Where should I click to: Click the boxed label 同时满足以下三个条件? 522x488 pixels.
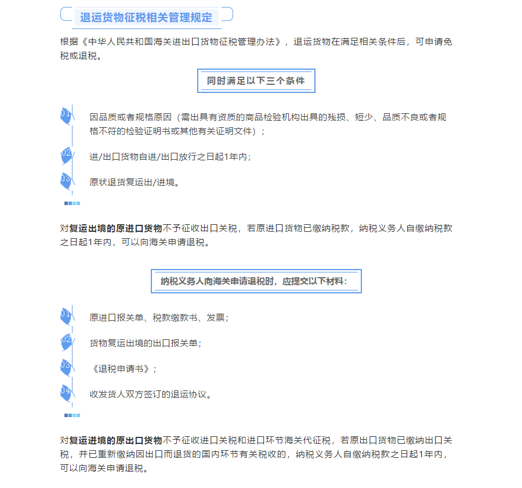256,81
